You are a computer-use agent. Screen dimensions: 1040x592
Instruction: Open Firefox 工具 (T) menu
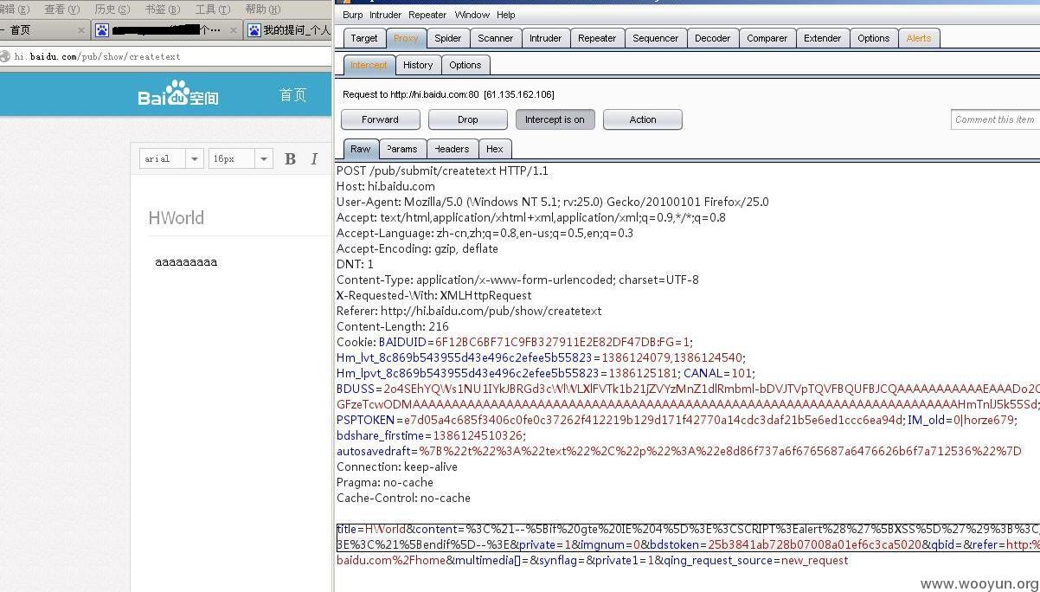[212, 9]
